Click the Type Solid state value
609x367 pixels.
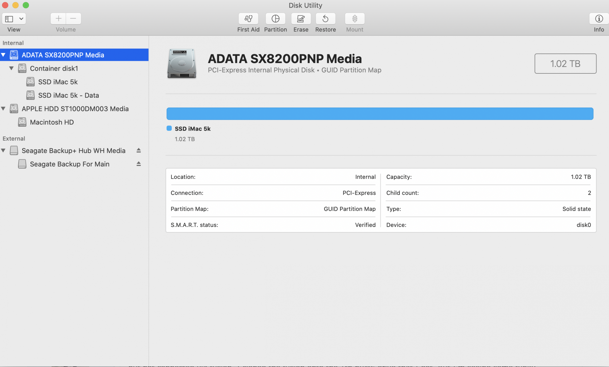point(576,209)
